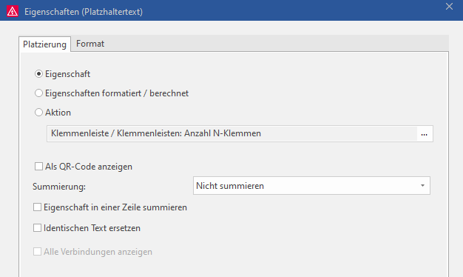
Task: Click the Summierung: field label
Action: coord(59,187)
